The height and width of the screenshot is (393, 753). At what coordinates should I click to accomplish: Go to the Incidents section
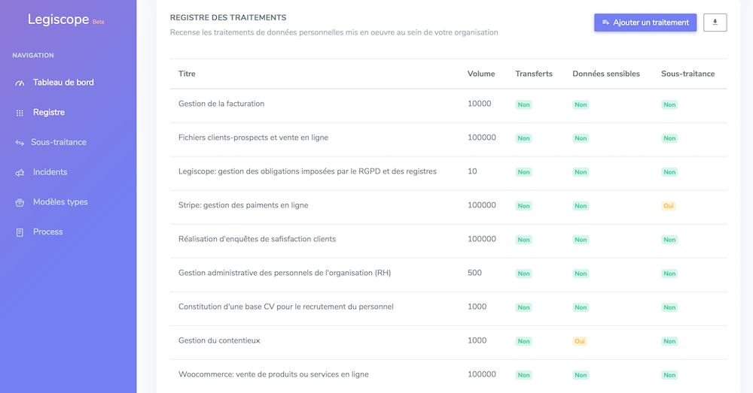tap(50, 172)
